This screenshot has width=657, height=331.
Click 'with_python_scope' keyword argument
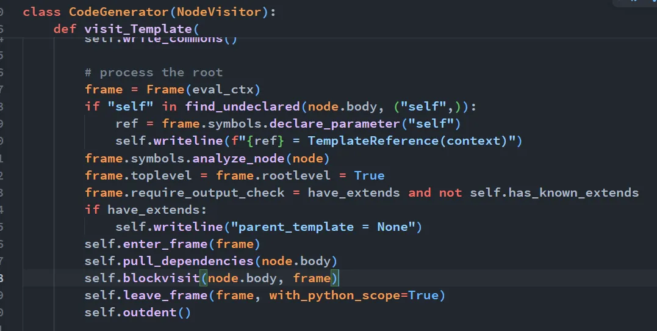coord(334,296)
